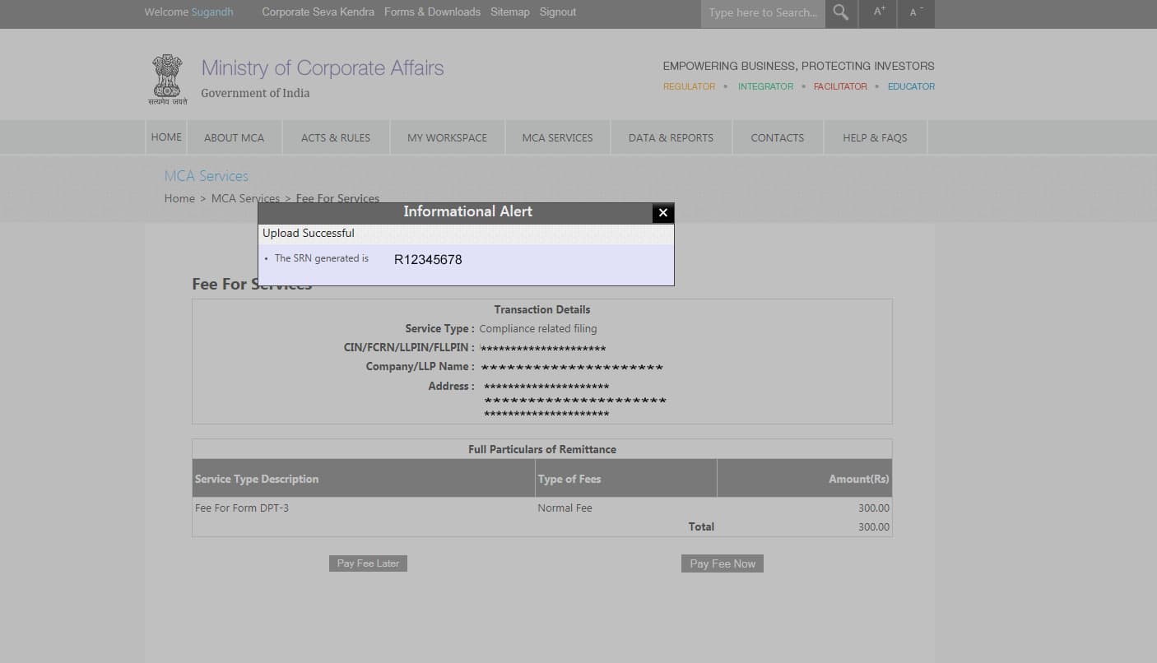Open Forms & Downloads link
The width and height of the screenshot is (1157, 663).
[432, 12]
